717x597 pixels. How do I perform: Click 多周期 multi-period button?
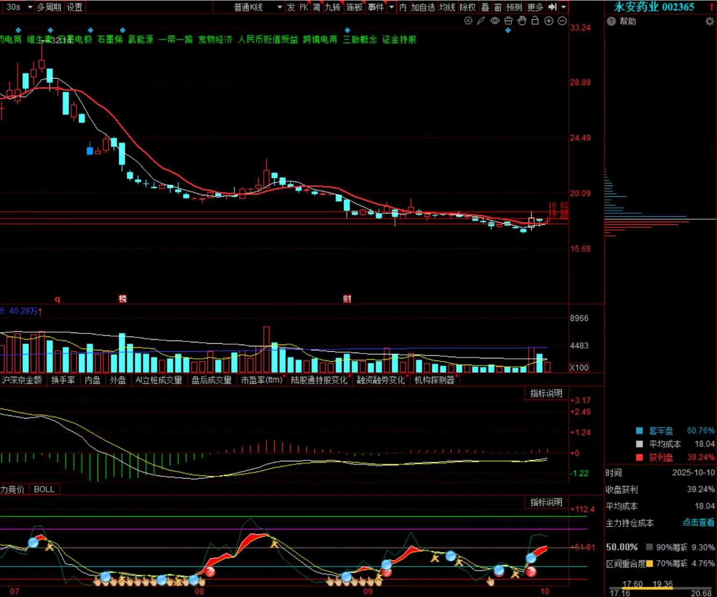[49, 7]
